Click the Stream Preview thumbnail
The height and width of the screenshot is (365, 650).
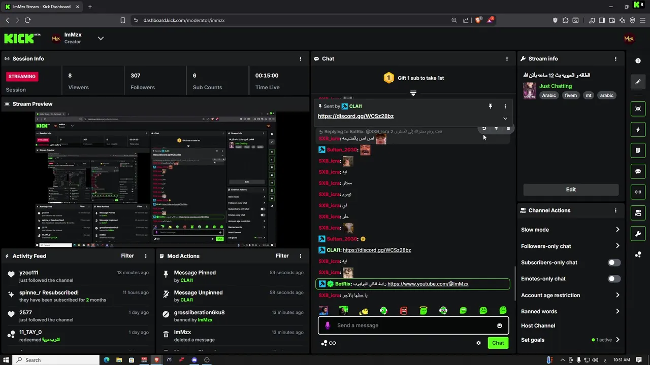coord(155,180)
